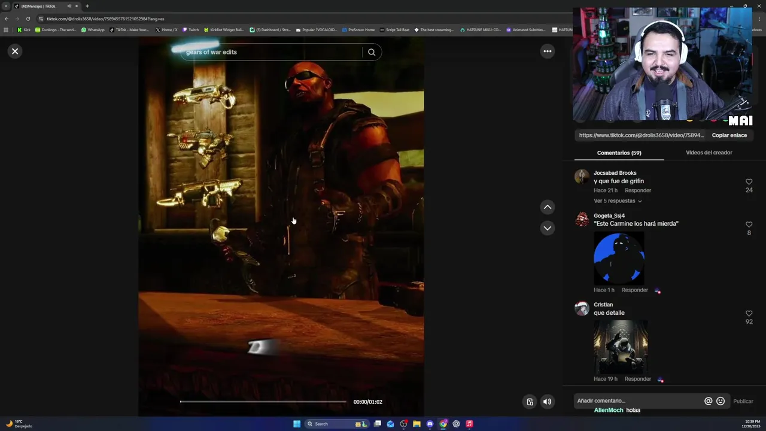This screenshot has width=766, height=431.
Task: Click the Publicar button
Action: tap(743, 402)
